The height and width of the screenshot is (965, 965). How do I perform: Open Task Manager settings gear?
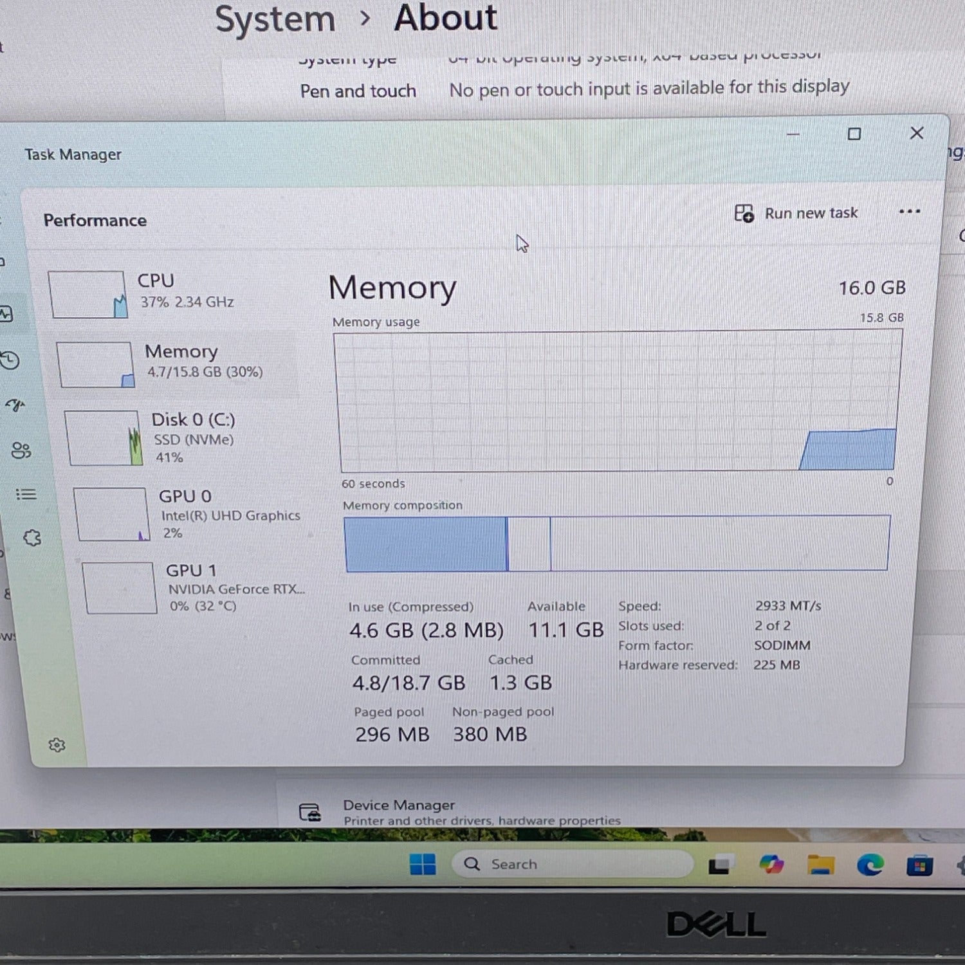pos(57,745)
